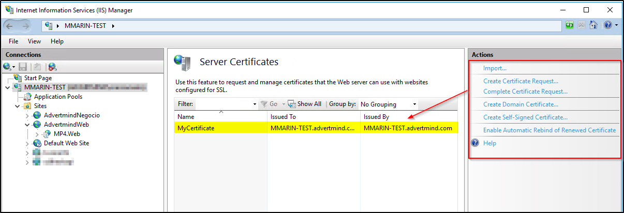Open the Help menu in the menu bar

(x=57, y=41)
